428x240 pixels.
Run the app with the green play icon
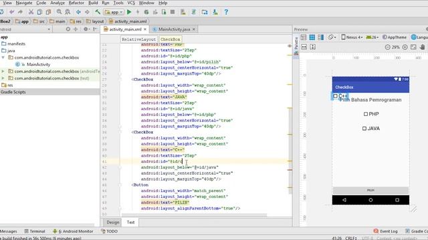click(129, 12)
